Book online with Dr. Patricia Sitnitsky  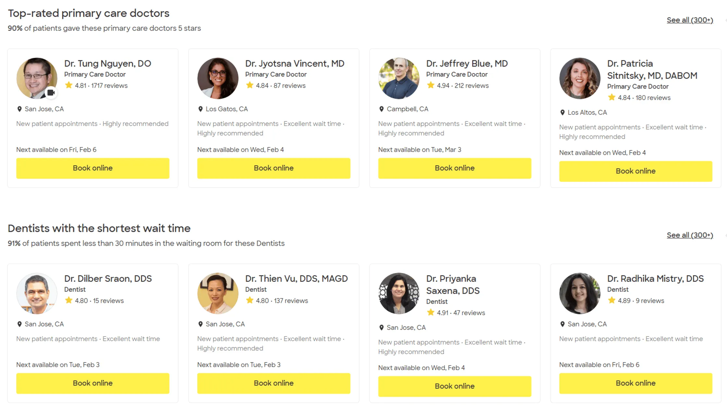[x=635, y=171]
